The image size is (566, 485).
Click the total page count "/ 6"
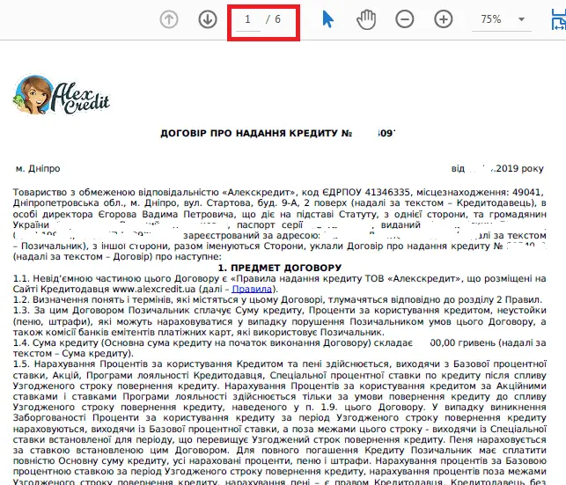pyautogui.click(x=273, y=19)
